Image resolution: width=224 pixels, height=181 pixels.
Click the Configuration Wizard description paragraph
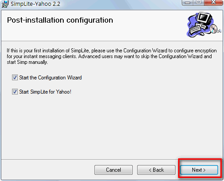coord(112,56)
